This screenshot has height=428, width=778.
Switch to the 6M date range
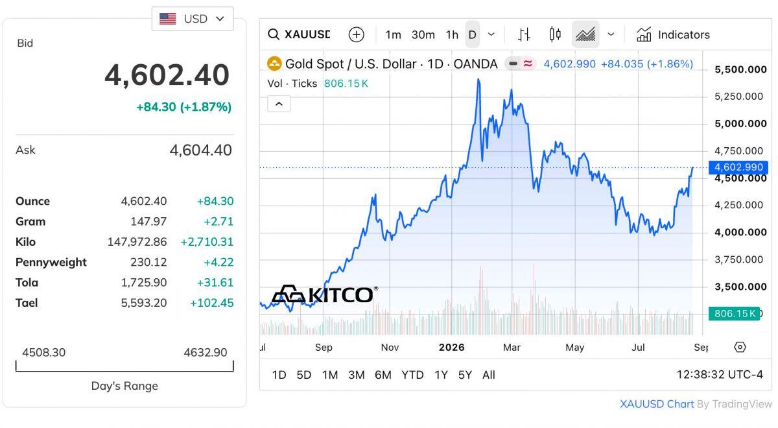(383, 375)
